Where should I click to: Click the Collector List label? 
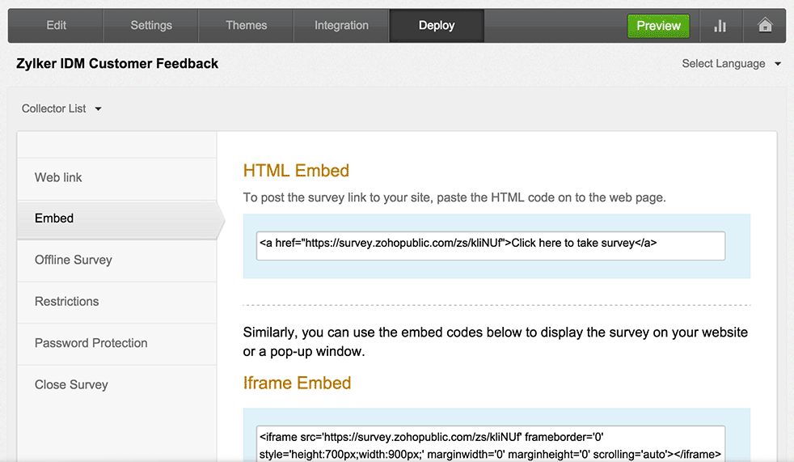[x=53, y=109]
